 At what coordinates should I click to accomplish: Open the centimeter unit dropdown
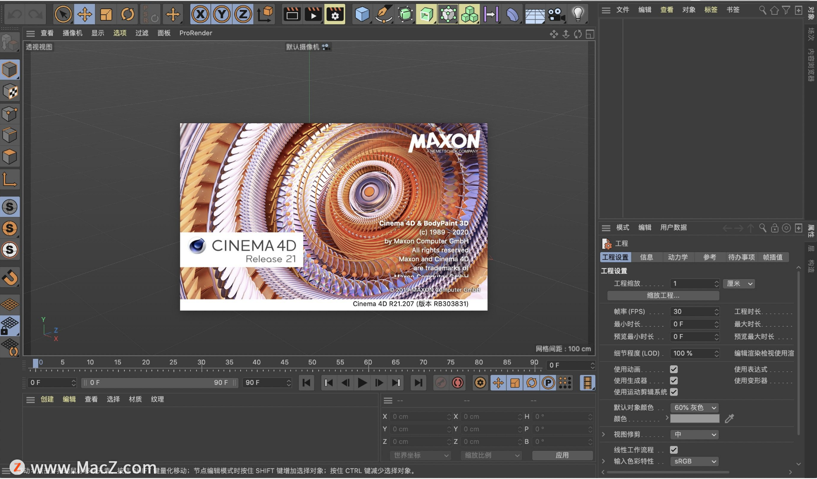(739, 284)
